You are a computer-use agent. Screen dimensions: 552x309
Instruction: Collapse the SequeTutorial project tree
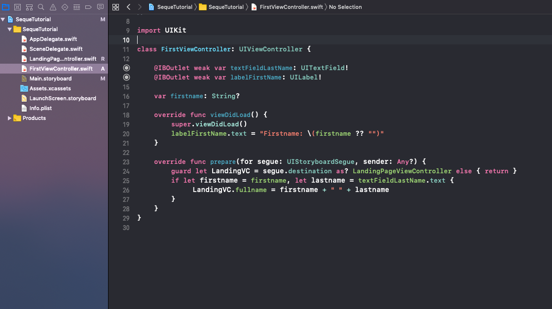[x=3, y=19]
